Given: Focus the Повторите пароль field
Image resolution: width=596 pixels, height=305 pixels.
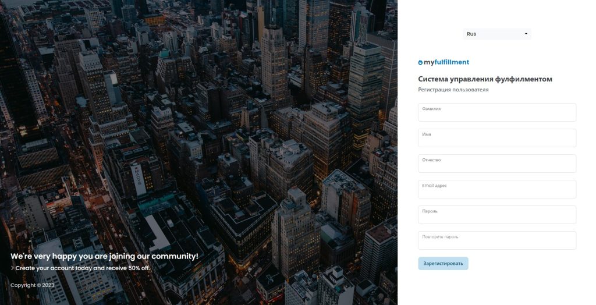Looking at the screenshot, I should 497,240.
